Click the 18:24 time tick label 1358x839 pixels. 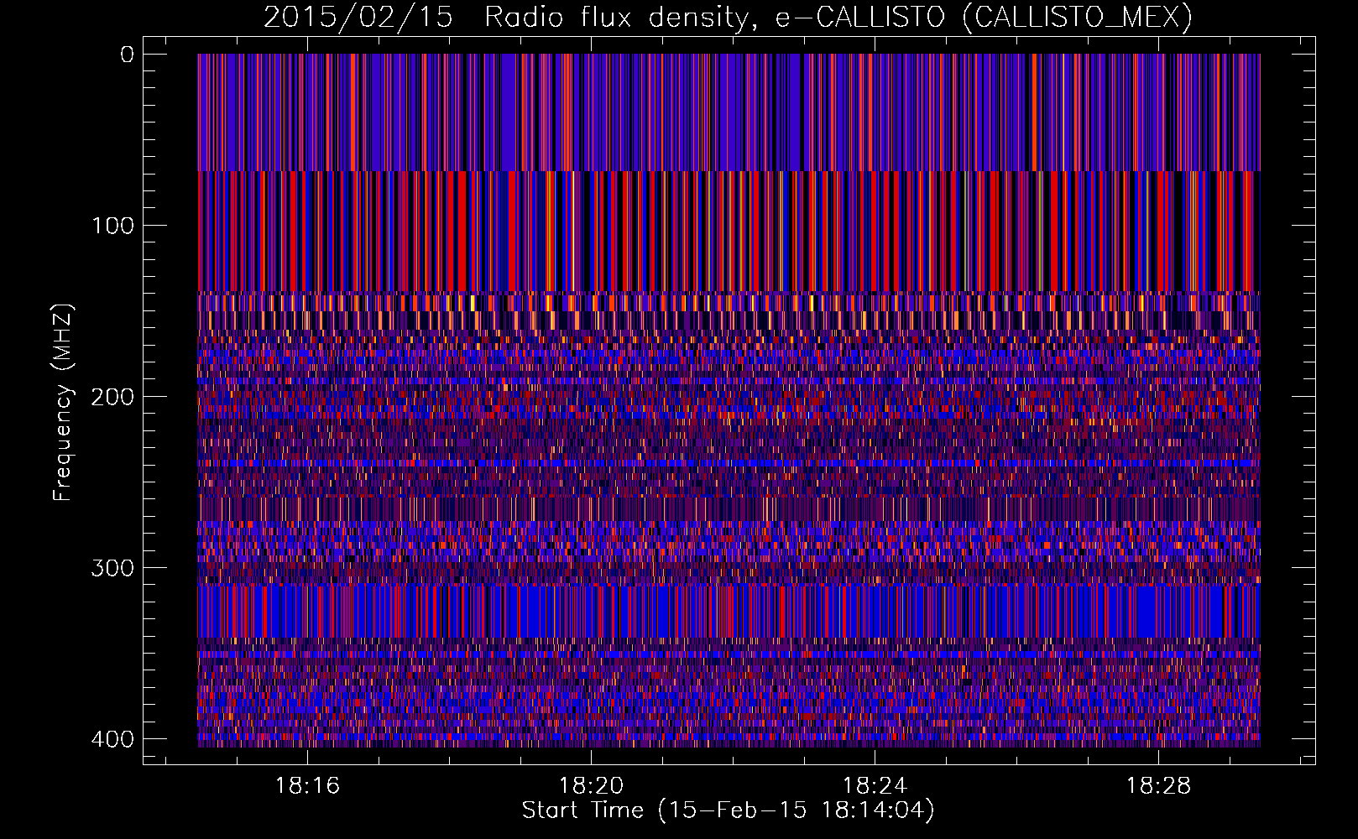coord(875,786)
